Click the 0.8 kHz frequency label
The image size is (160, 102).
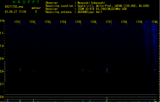(2, 71)
